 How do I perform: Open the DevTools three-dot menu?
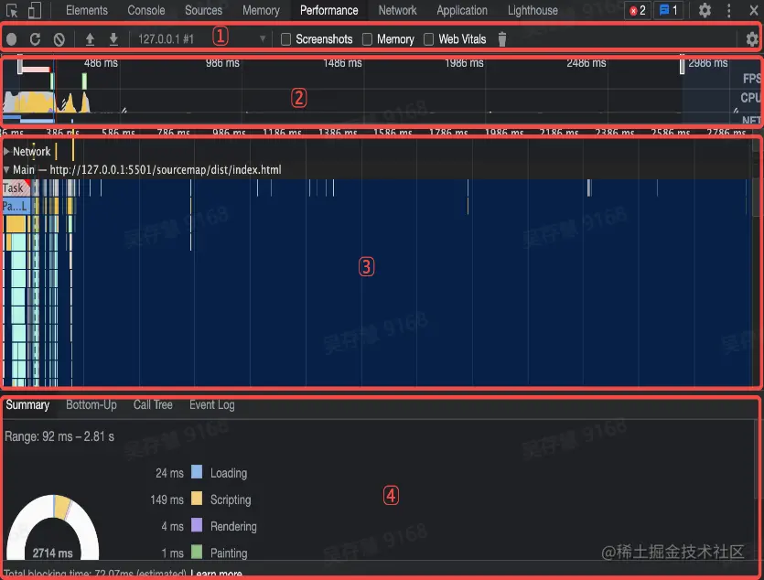click(x=729, y=10)
